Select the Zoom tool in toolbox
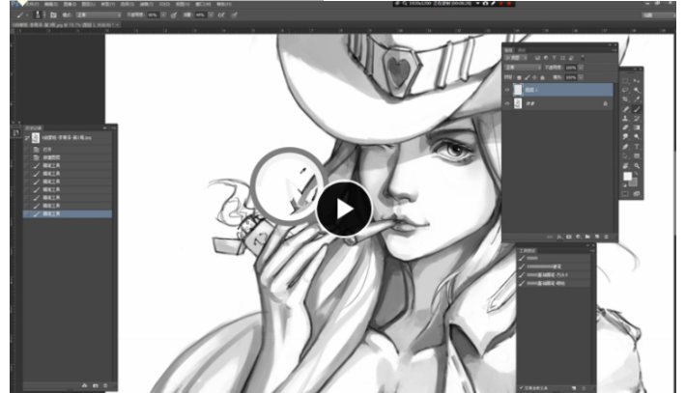Screen dimensions: 685x393 pyautogui.click(x=637, y=165)
